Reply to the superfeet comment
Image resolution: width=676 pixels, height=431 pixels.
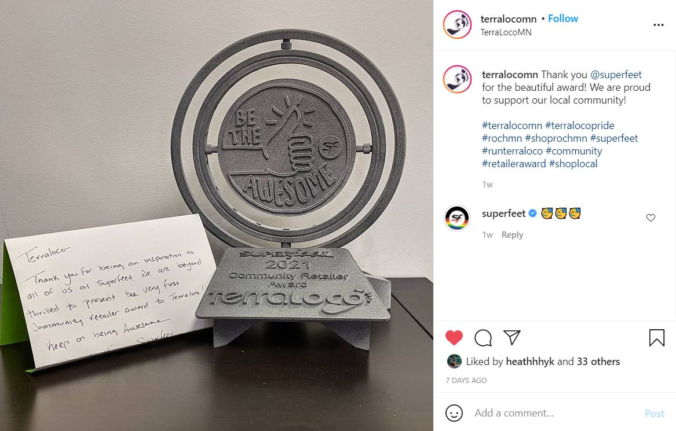click(512, 235)
